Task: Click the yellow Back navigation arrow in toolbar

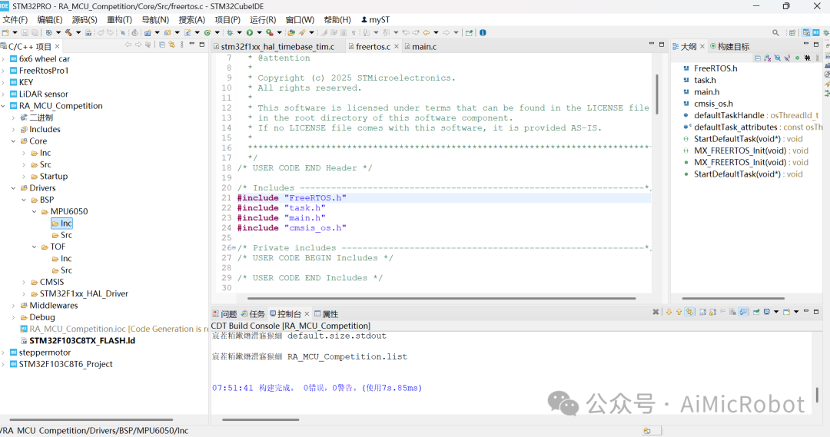Action: point(427,32)
